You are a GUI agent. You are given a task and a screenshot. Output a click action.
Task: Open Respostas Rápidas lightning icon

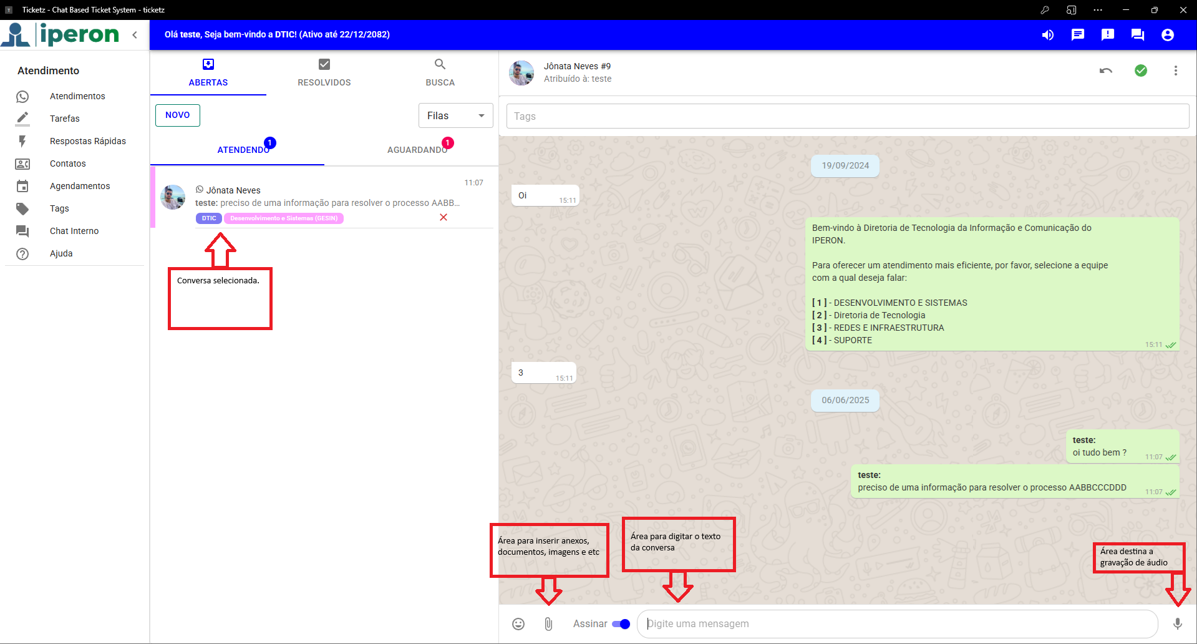(22, 141)
